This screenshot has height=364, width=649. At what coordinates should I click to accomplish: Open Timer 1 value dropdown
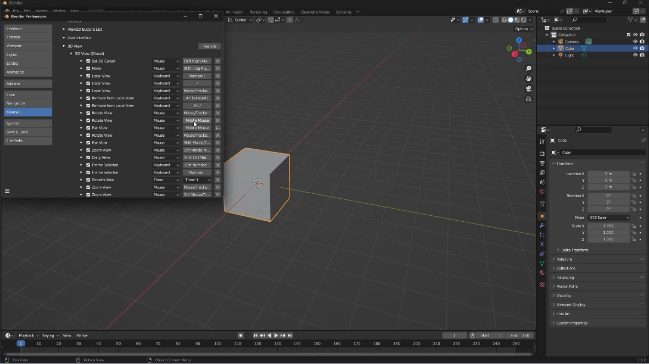[x=197, y=180]
